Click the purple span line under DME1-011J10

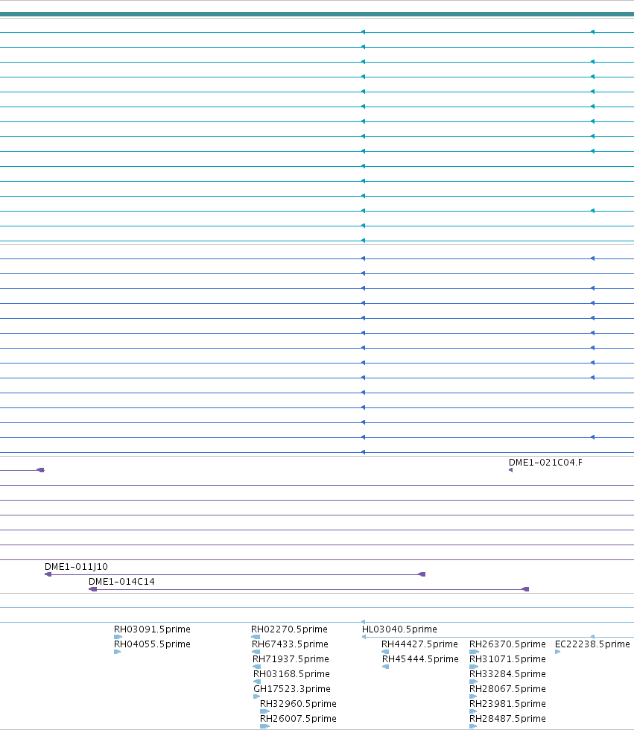pos(235,574)
